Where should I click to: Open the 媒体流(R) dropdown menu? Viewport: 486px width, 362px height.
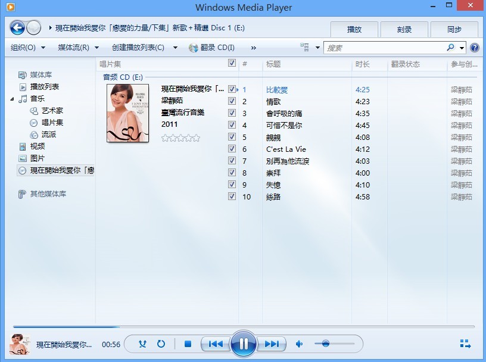coord(79,48)
